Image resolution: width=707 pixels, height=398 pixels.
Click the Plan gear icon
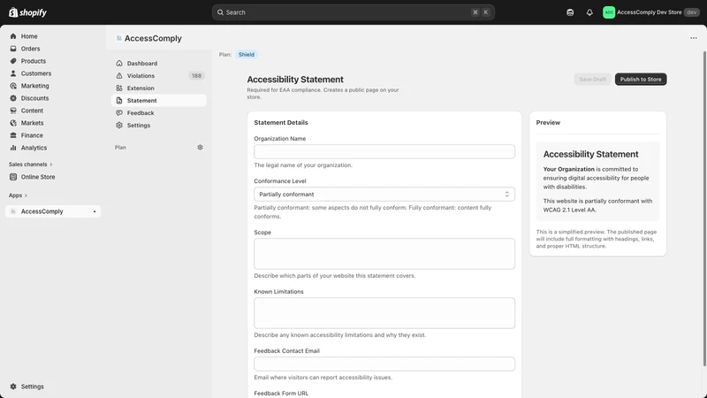point(201,147)
